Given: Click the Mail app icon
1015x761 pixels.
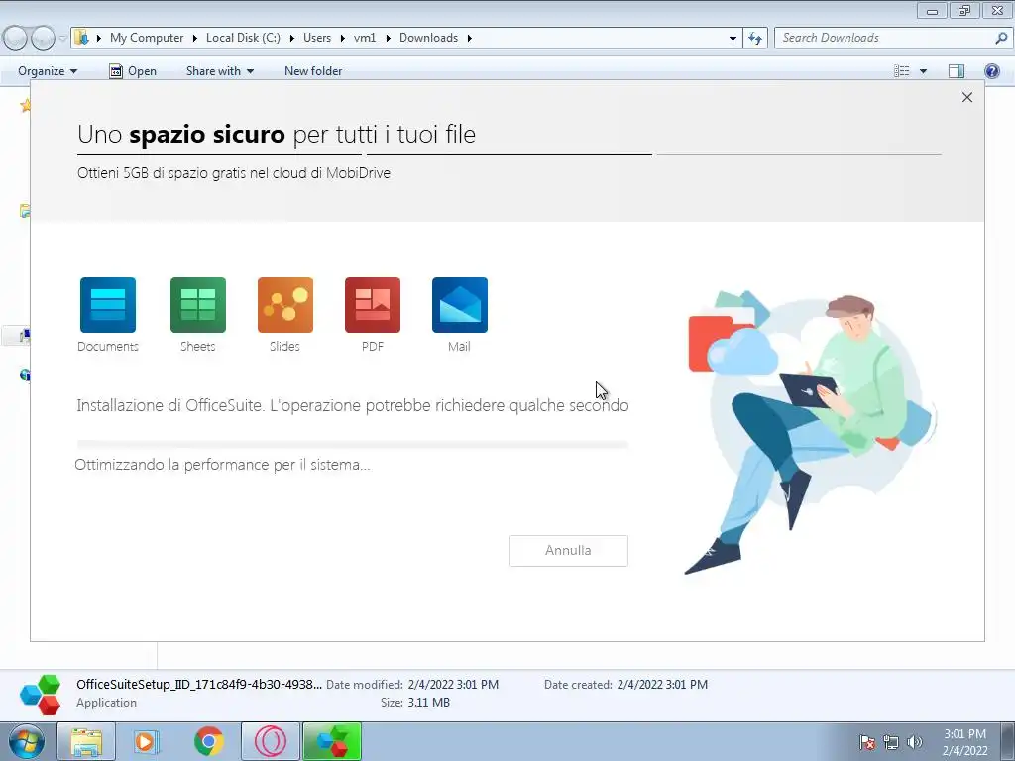Looking at the screenshot, I should (460, 305).
